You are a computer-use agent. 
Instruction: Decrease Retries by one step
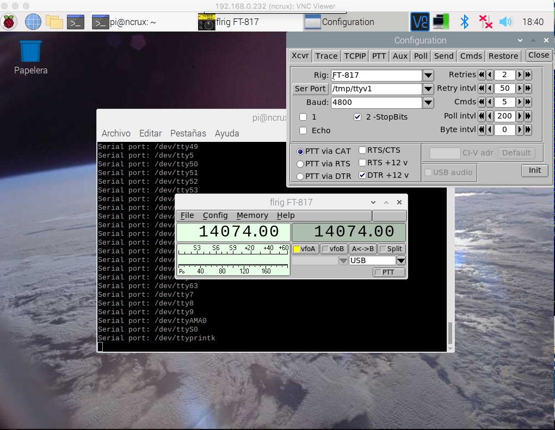[490, 74]
